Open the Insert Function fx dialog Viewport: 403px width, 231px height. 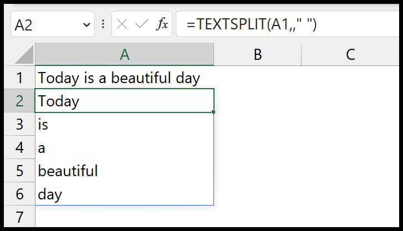pyautogui.click(x=162, y=24)
